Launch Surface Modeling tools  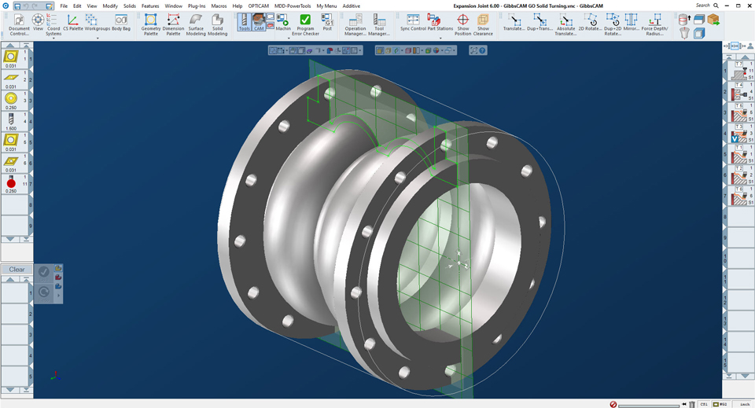196,24
